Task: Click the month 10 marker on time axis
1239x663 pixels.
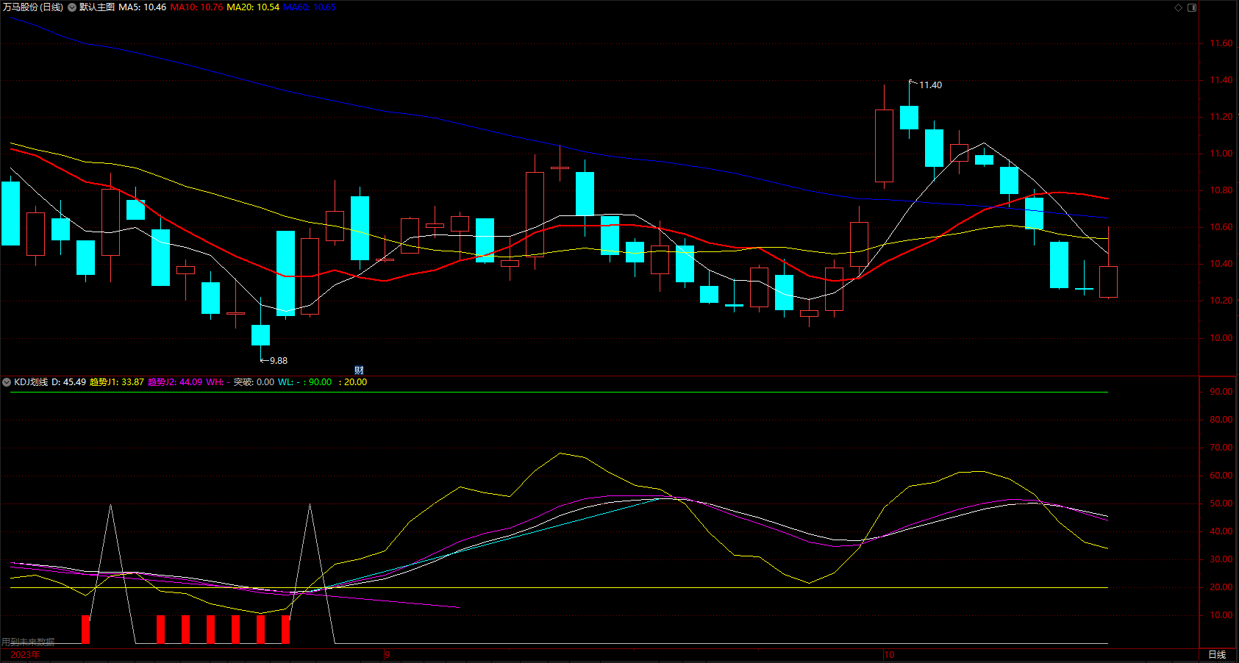Action: [x=889, y=655]
